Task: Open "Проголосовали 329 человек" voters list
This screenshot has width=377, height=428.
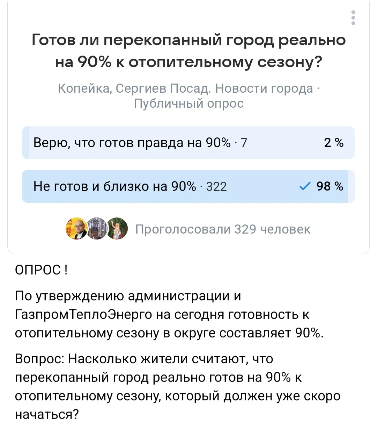Action: pyautogui.click(x=223, y=229)
